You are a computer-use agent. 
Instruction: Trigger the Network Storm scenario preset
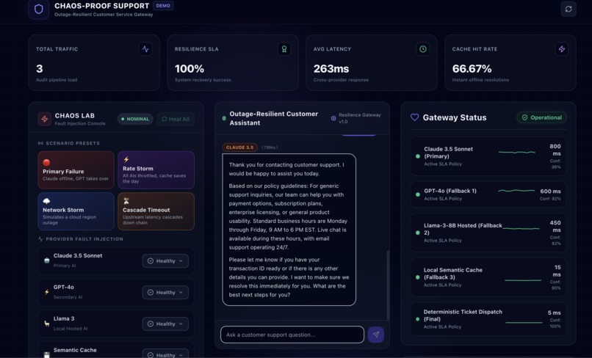click(76, 211)
